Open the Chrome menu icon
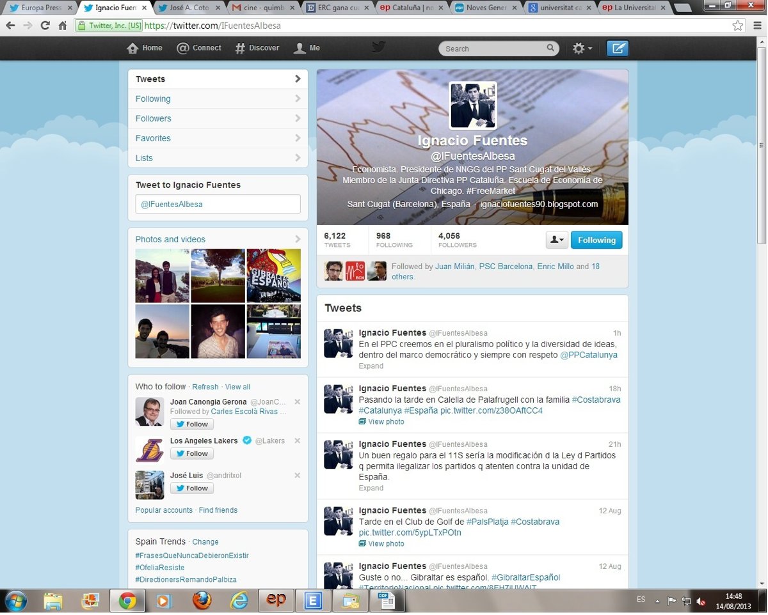Image resolution: width=768 pixels, height=615 pixels. 757,26
